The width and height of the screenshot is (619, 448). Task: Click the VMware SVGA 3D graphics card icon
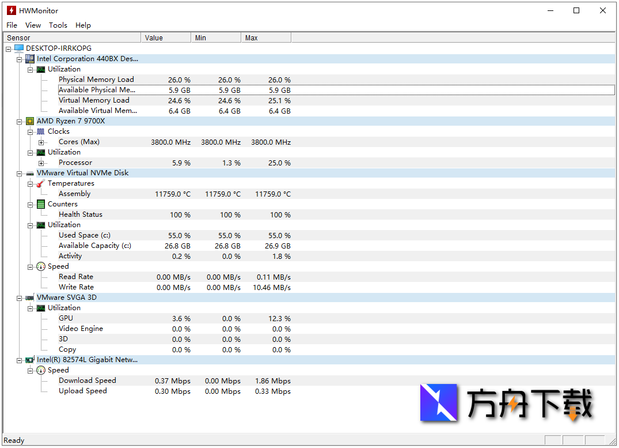click(x=30, y=298)
